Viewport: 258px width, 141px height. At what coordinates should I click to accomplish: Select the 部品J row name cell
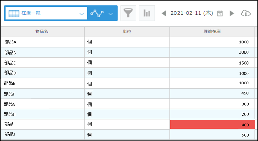click(42, 135)
